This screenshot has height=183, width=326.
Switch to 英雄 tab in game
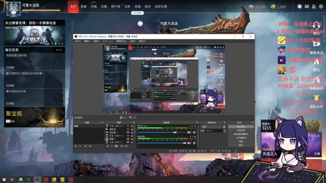click(84, 7)
